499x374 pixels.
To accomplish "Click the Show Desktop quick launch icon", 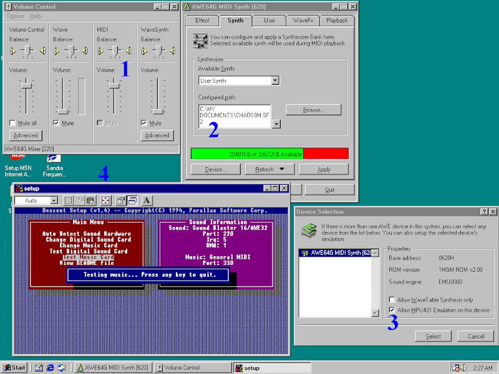I will pyautogui.click(x=39, y=368).
